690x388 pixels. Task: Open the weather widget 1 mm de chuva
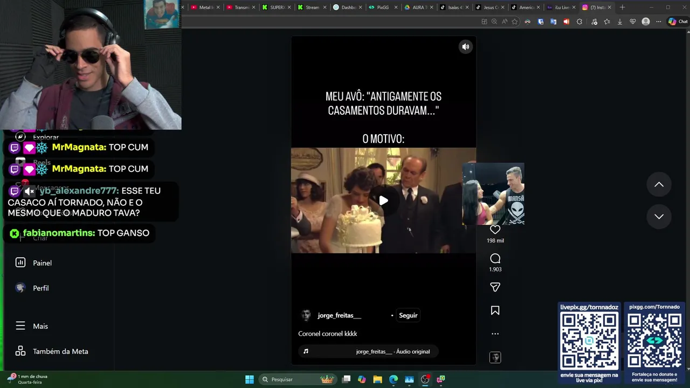pyautogui.click(x=28, y=379)
